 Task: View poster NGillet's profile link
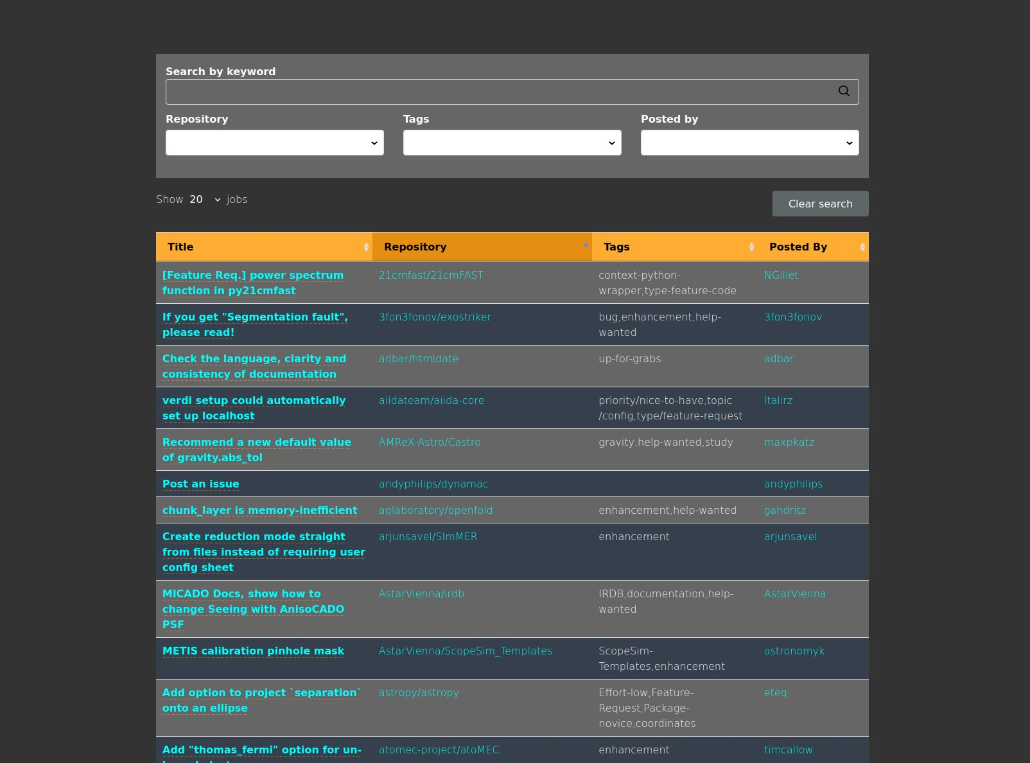pos(781,276)
